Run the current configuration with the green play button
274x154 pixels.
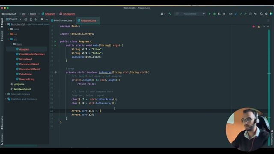click(209, 14)
